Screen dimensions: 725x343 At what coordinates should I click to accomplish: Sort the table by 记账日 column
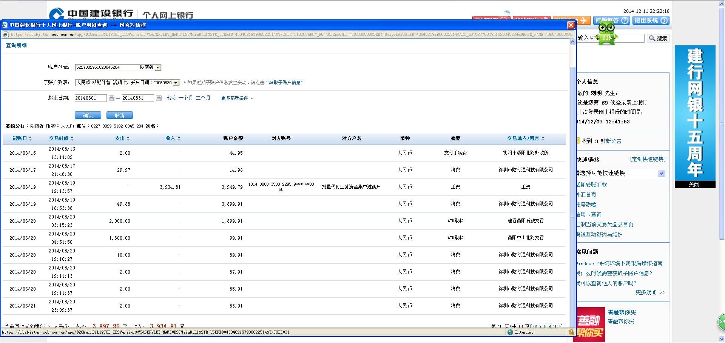point(22,138)
